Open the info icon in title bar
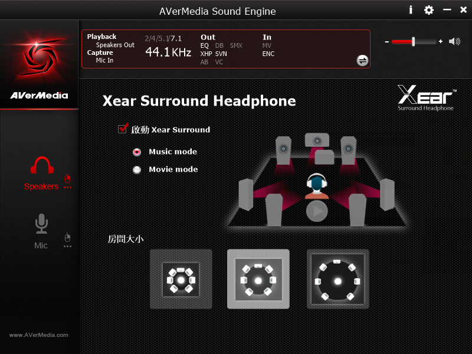 (x=411, y=10)
